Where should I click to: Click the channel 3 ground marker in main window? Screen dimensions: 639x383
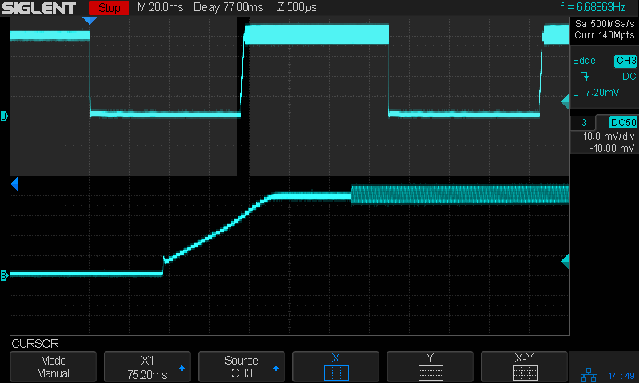5,117
